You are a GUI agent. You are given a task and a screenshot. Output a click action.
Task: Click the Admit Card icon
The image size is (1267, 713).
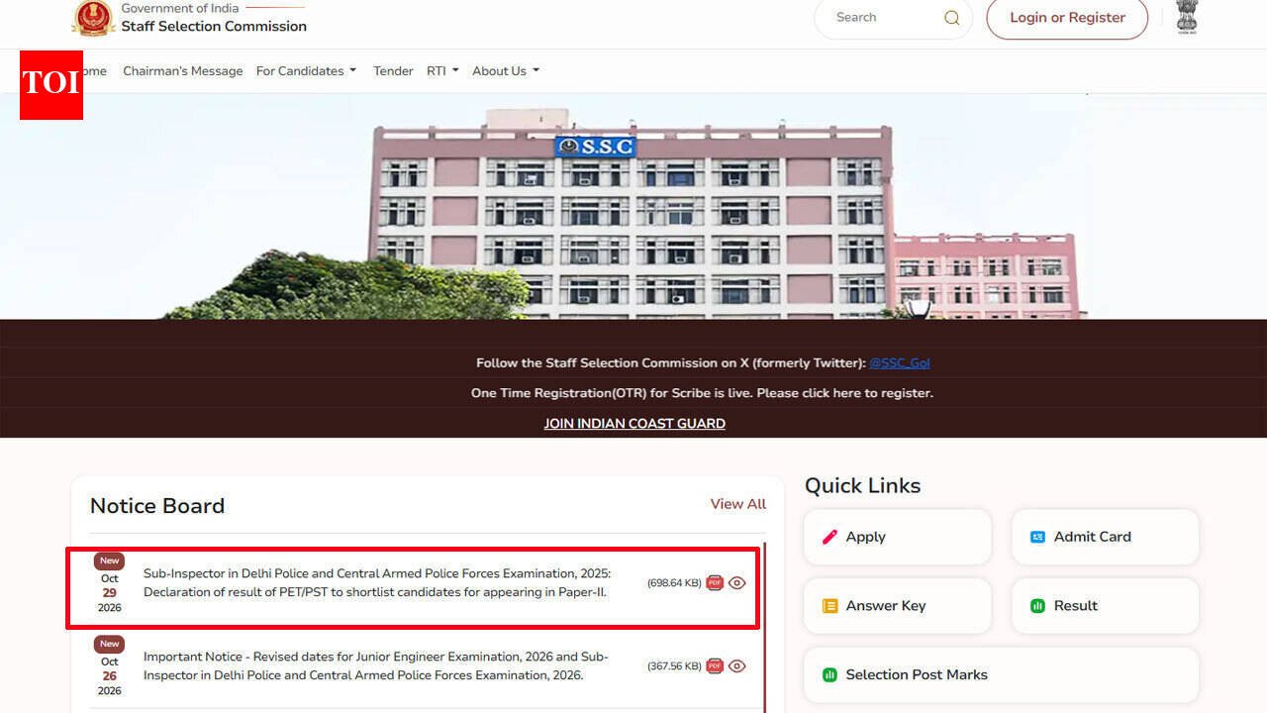click(x=1037, y=537)
